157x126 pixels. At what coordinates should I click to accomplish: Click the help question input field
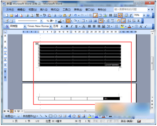[x=131, y=10]
